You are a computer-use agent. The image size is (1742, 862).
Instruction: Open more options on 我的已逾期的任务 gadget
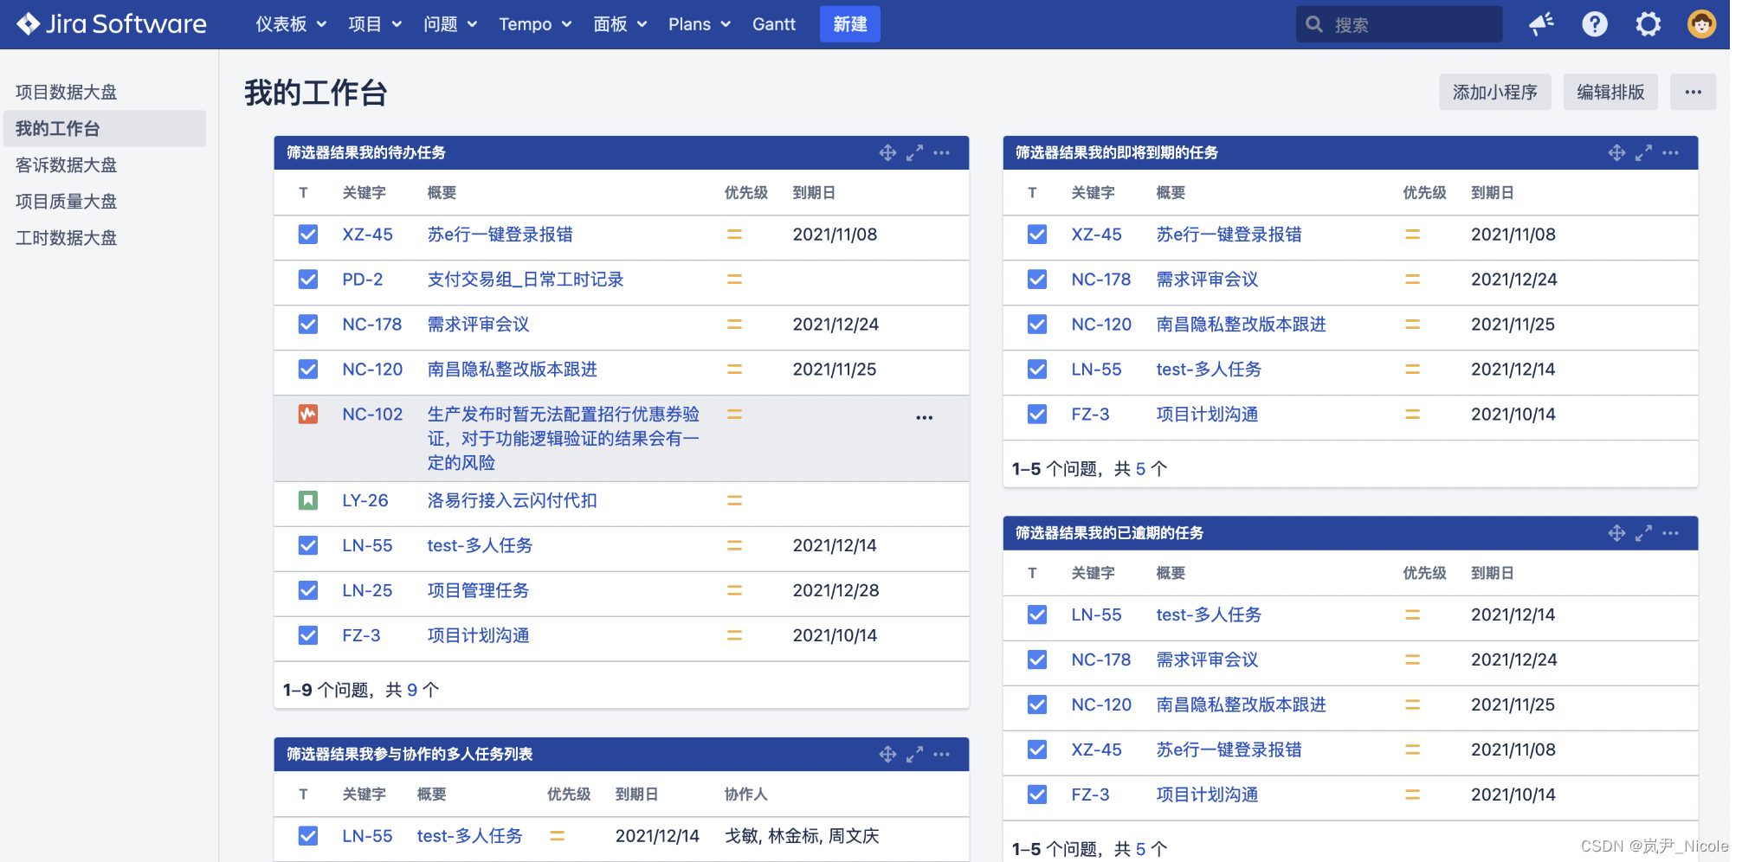(1671, 533)
